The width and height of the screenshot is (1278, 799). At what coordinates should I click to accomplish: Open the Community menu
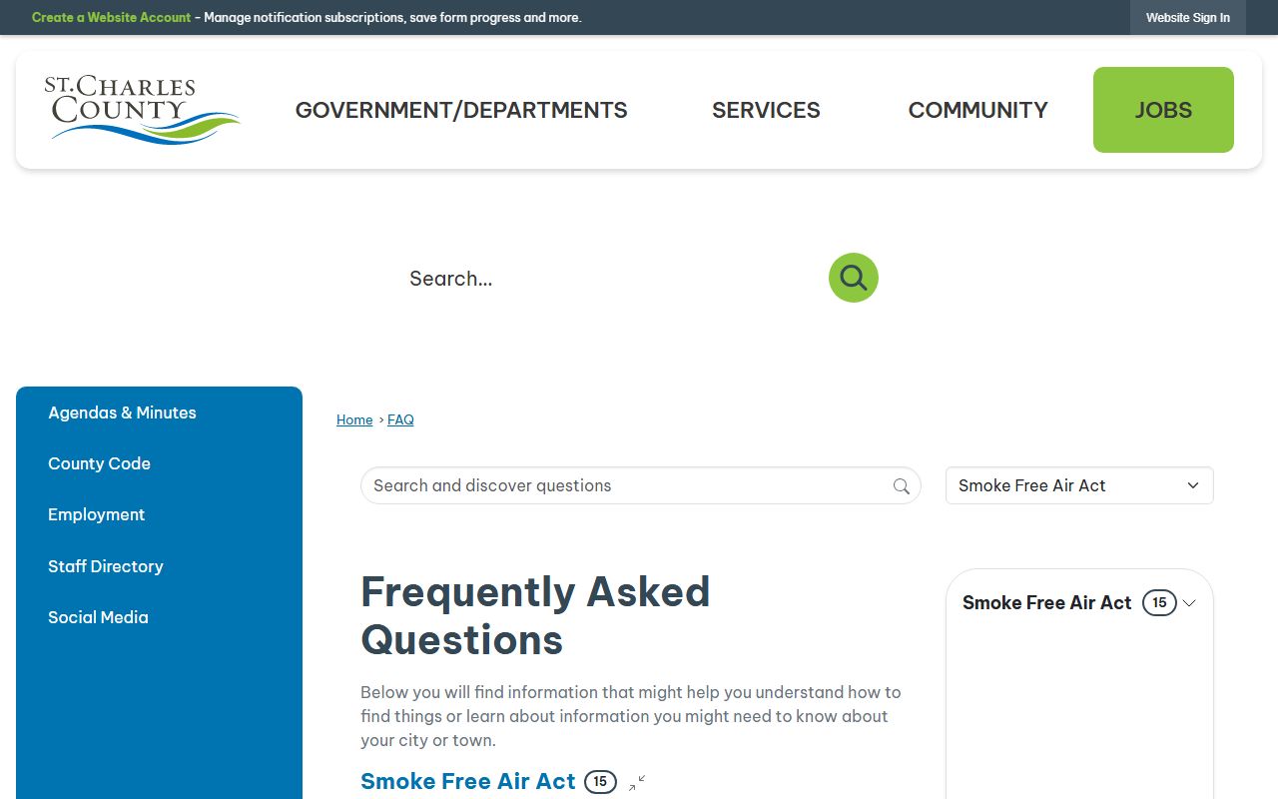(x=978, y=110)
